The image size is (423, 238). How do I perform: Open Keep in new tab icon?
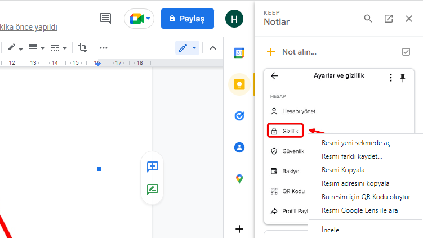coord(389,19)
